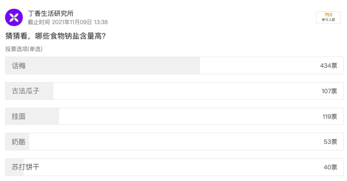347x181 pixels.
Task: Choose the 挂面 option
Action: pos(174,116)
